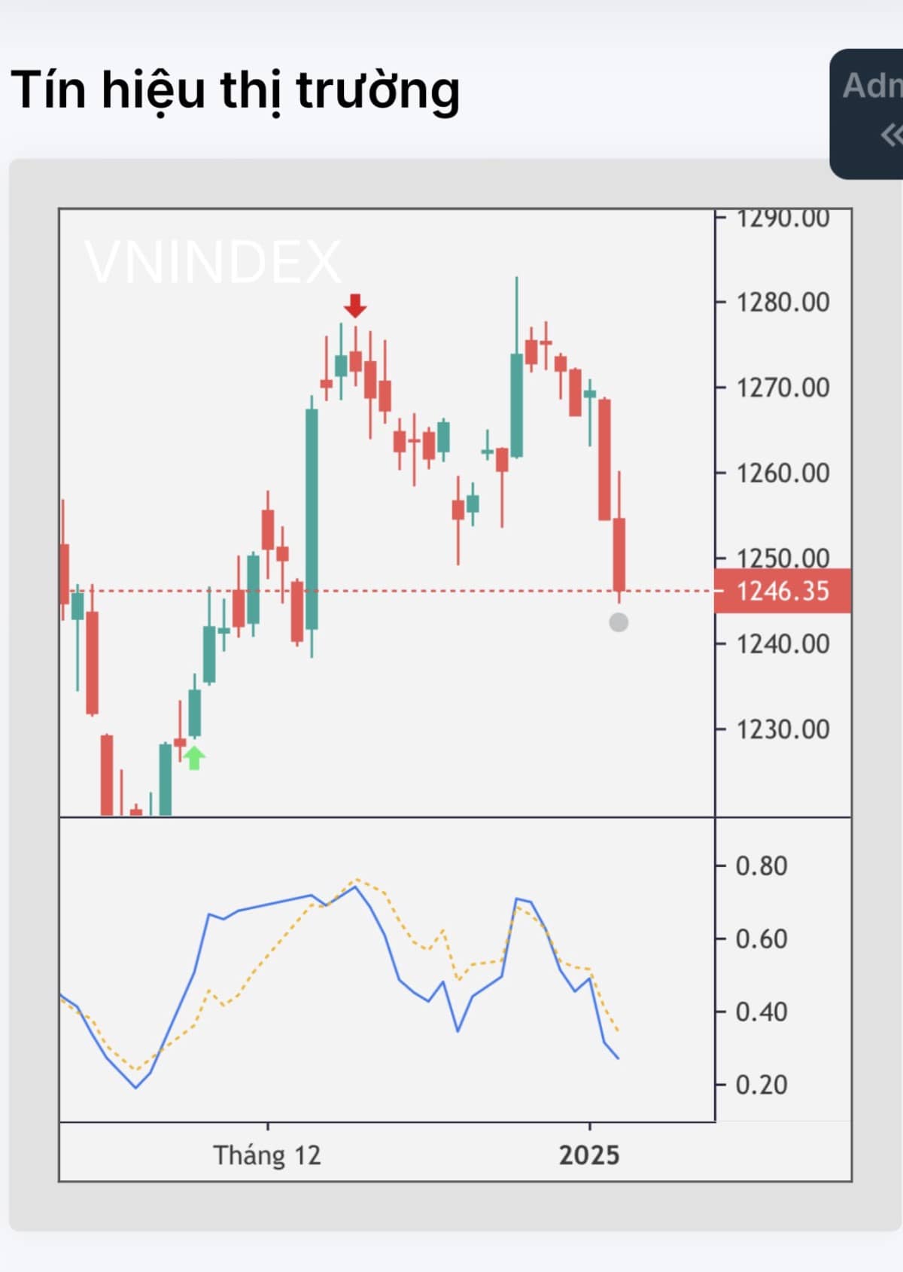The image size is (903, 1272).
Task: Click the tall green candle with wick to 1283
Action: coord(517,405)
